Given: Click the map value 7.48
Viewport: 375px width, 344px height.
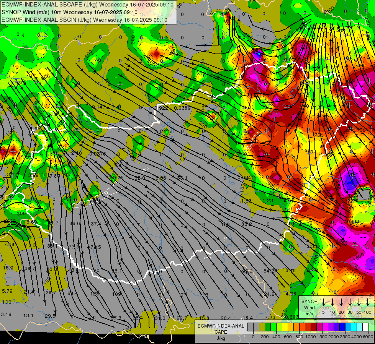Looking at the screenshot, I should (x=9, y=245).
